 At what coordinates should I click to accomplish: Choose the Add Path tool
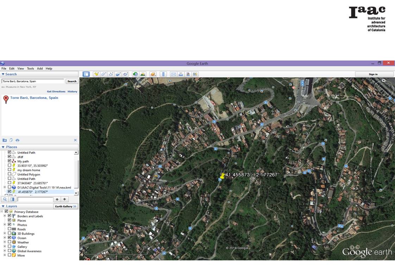click(111, 74)
